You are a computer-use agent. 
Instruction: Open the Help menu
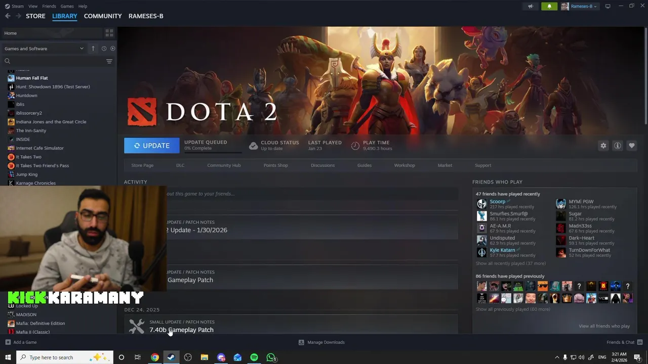point(83,6)
